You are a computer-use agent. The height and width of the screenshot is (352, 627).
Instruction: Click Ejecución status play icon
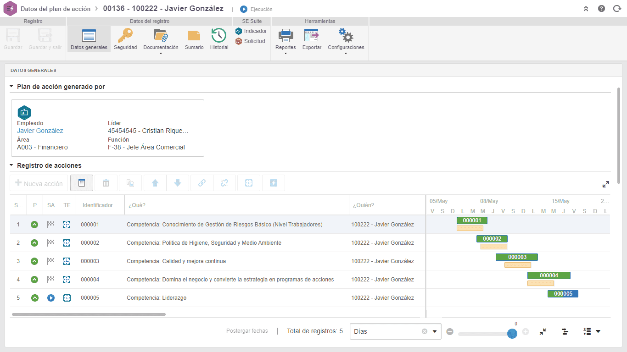pyautogui.click(x=244, y=9)
